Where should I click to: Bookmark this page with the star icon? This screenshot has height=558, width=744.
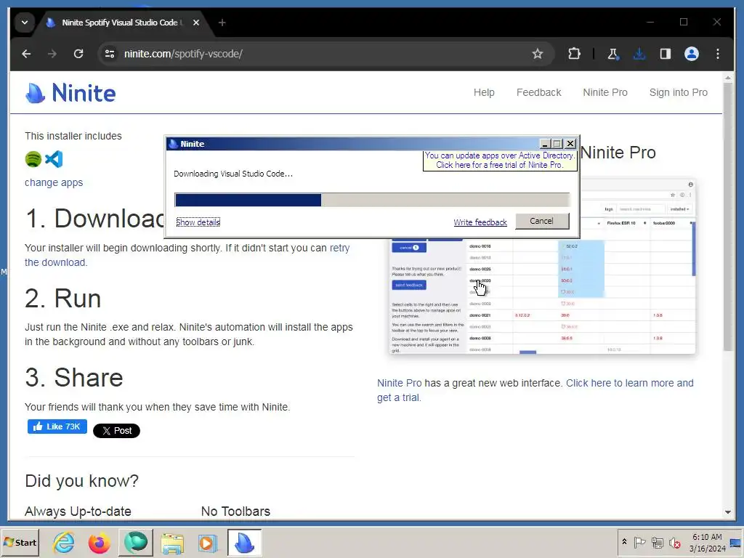pos(537,54)
